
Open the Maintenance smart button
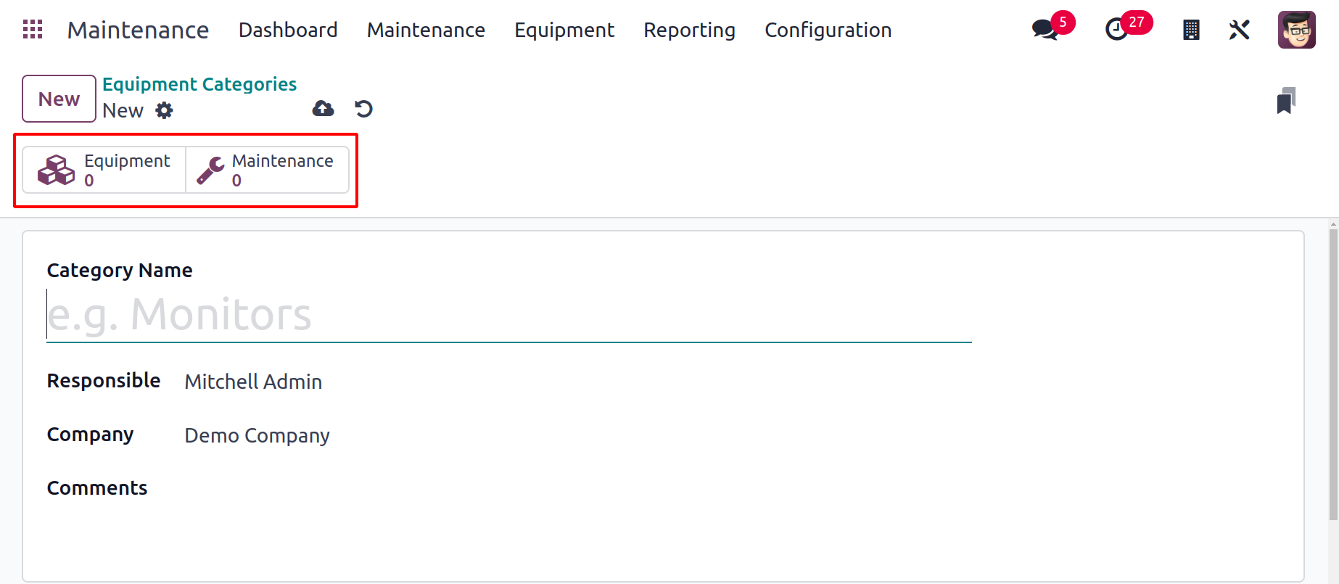pyautogui.click(x=267, y=170)
